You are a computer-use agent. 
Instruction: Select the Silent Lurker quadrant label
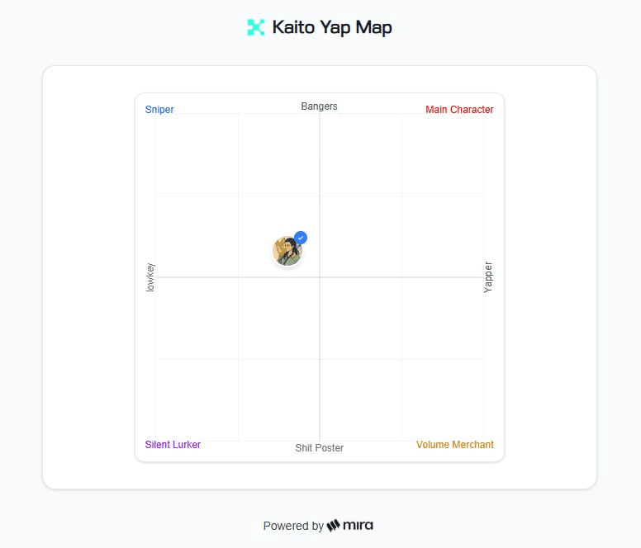(x=173, y=445)
